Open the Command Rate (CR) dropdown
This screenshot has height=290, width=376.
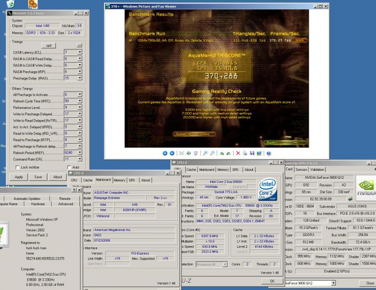[80, 159]
